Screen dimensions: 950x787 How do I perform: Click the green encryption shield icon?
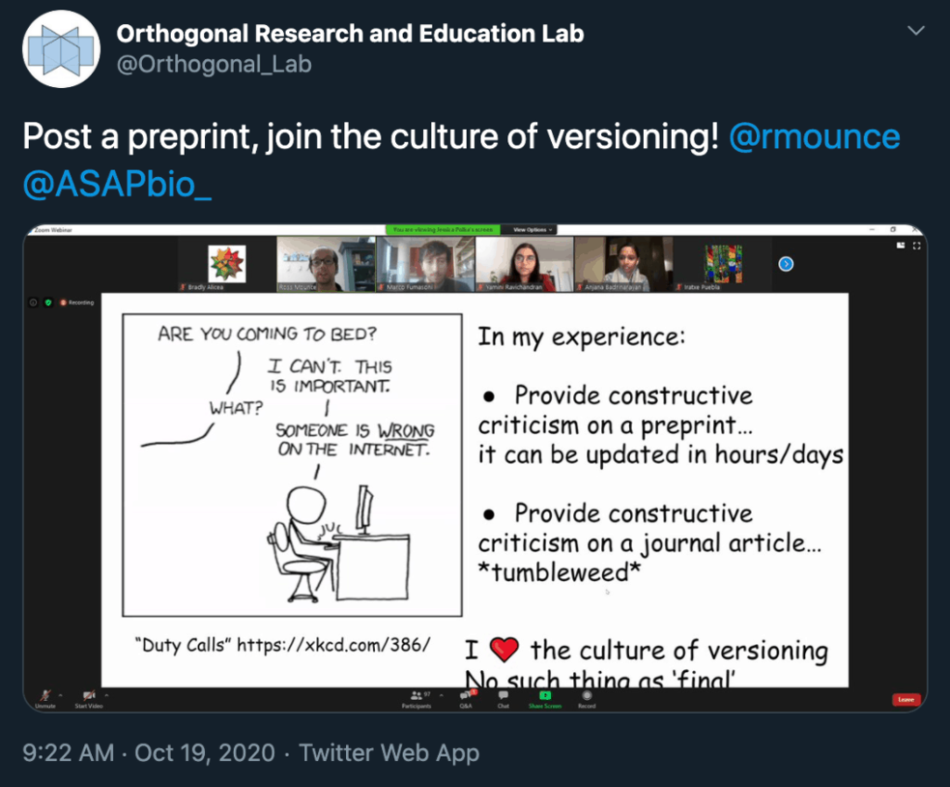(48, 302)
